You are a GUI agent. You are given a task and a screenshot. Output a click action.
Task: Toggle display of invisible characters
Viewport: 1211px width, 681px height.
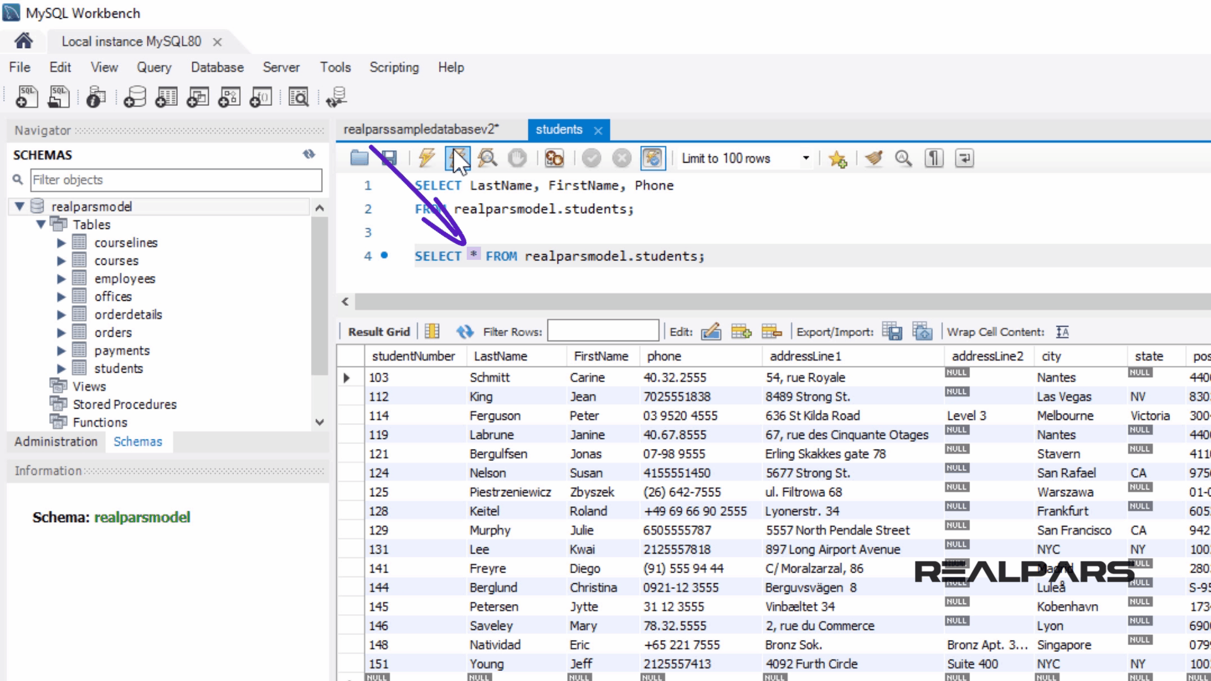(x=934, y=158)
